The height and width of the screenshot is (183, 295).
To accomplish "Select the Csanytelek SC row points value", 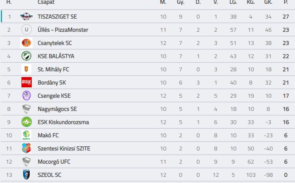I will [286, 43].
